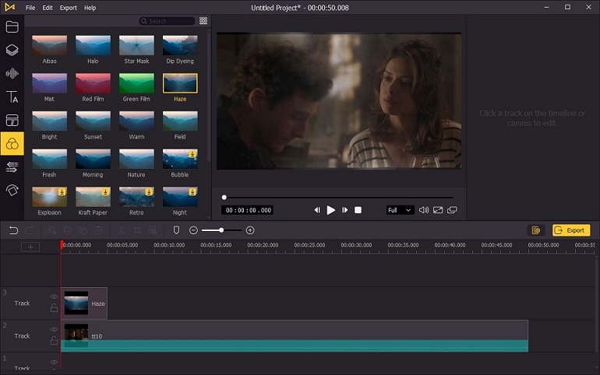Open the Transitions panel icon in sidebar
Image resolution: width=600 pixels, height=375 pixels.
(x=12, y=166)
